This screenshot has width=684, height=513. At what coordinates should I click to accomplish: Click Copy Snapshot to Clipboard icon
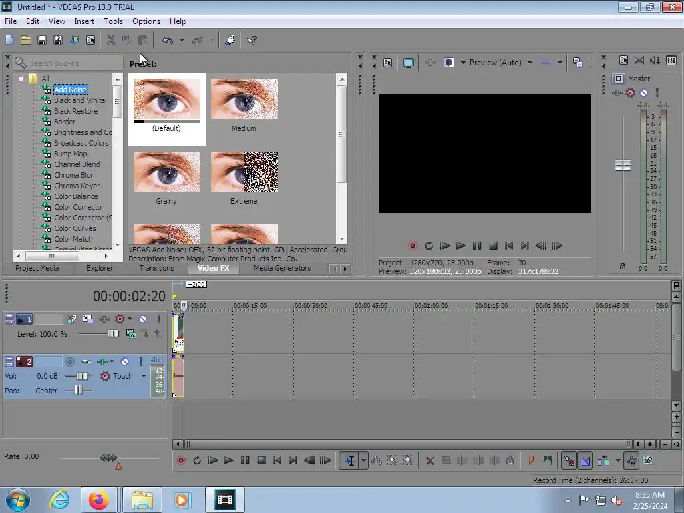coord(578,63)
